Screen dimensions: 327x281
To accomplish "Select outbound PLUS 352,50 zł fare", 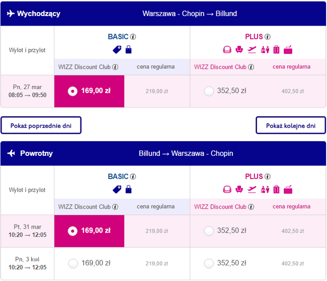I will tap(209, 91).
